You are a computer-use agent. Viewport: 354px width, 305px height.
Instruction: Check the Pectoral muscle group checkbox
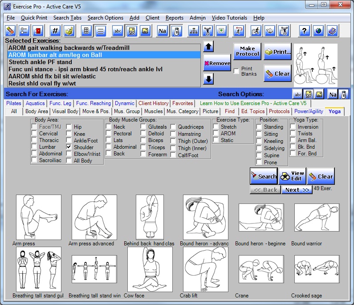click(108, 133)
